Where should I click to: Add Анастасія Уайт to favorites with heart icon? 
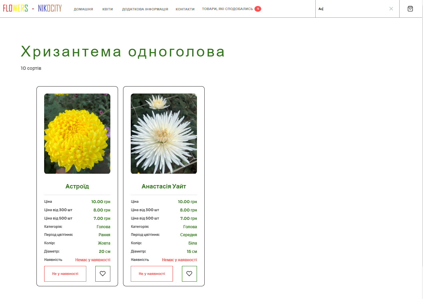pos(189,274)
